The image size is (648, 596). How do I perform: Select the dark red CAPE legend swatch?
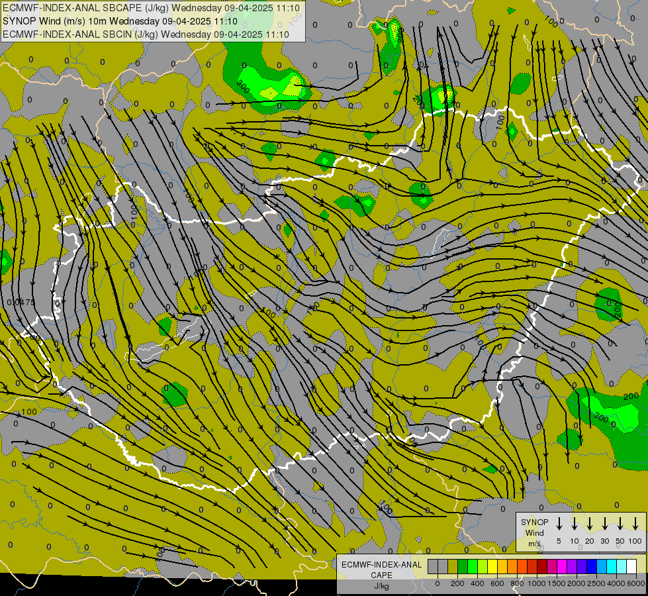click(542, 566)
